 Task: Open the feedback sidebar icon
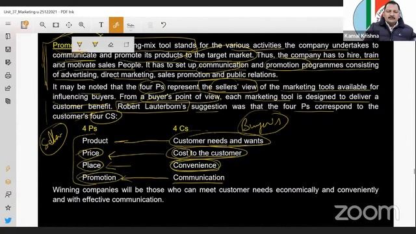8,195
